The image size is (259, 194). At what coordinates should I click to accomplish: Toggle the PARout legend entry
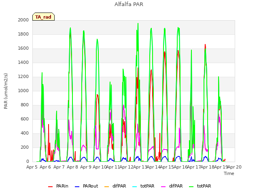[x=86, y=186]
